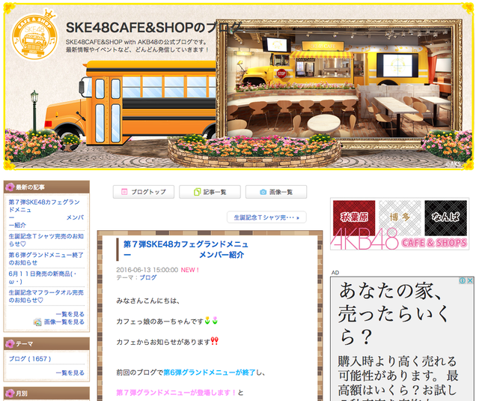Click 一覧を見る under latest articles
479x401 pixels.
coord(70,314)
